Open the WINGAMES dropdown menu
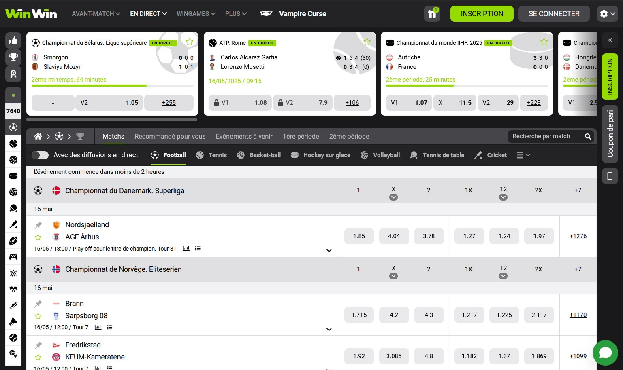 [x=196, y=14]
